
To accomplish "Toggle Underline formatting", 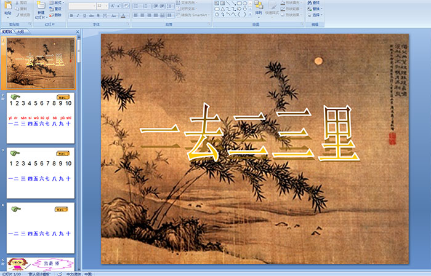I will tap(84, 15).
